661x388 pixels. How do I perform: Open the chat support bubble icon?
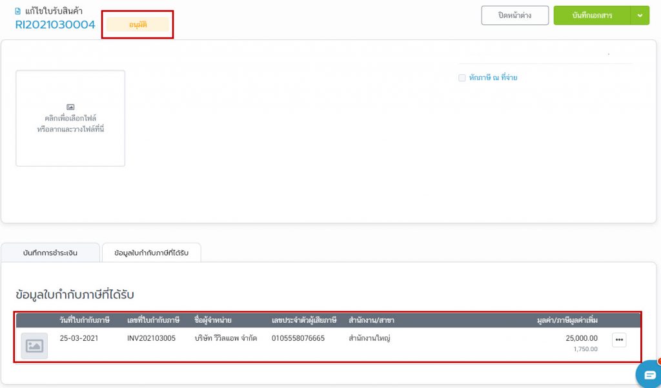(x=649, y=374)
